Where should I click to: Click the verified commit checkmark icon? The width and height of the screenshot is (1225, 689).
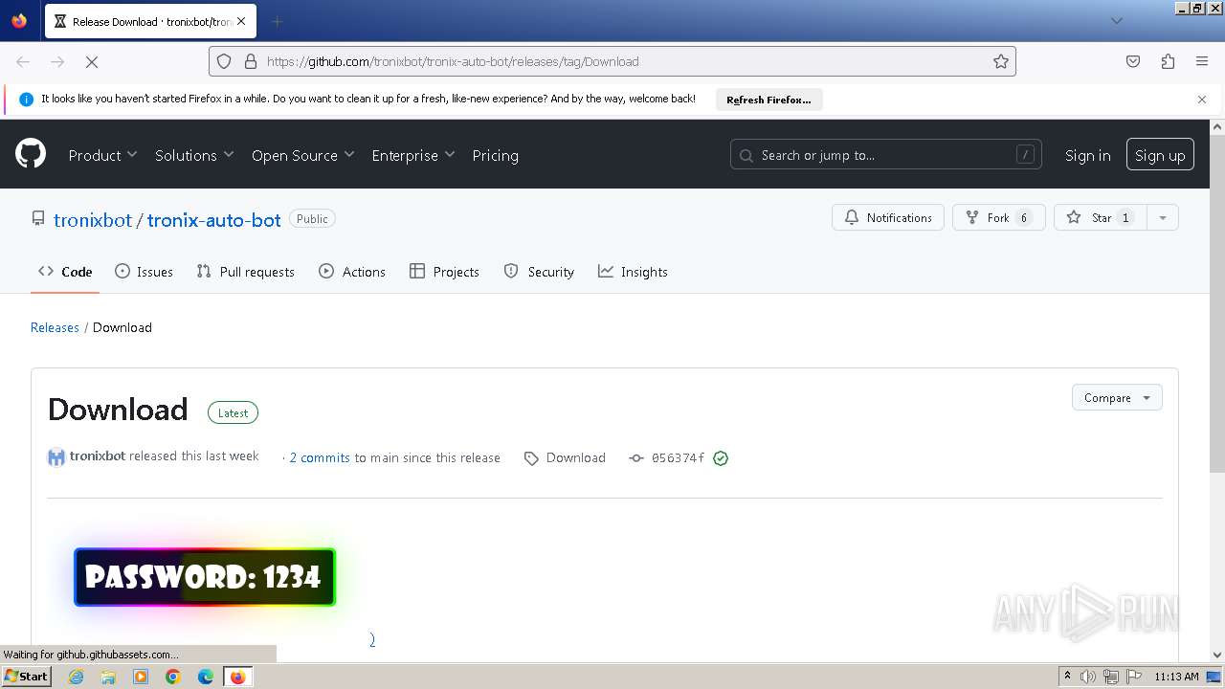(x=721, y=458)
